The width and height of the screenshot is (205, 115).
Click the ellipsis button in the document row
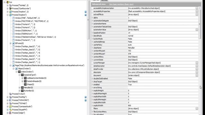[197, 75]
